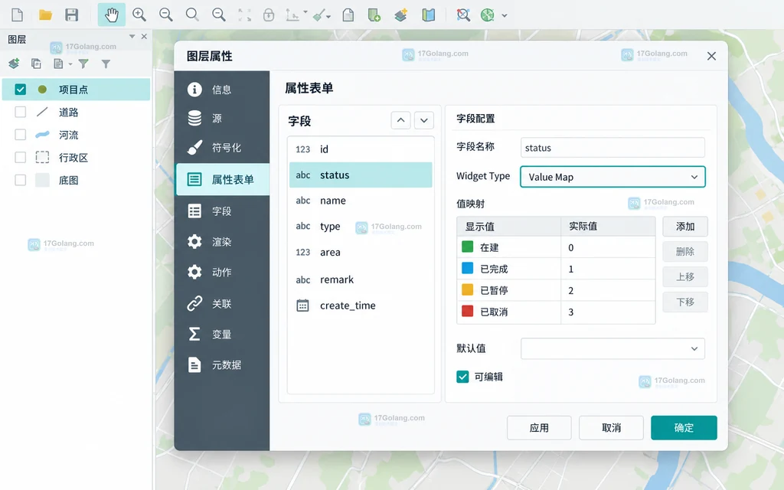Select the status field in list
The image size is (784, 490).
361,175
